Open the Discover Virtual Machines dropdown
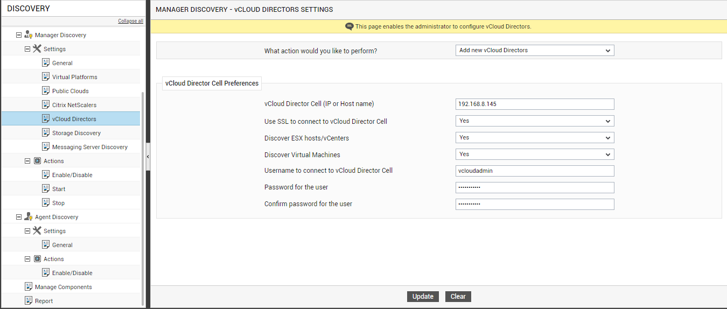The width and height of the screenshot is (727, 309). [x=535, y=154]
